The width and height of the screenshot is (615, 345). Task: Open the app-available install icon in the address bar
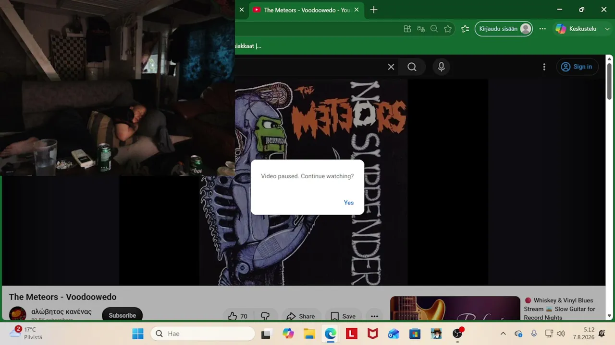click(407, 29)
